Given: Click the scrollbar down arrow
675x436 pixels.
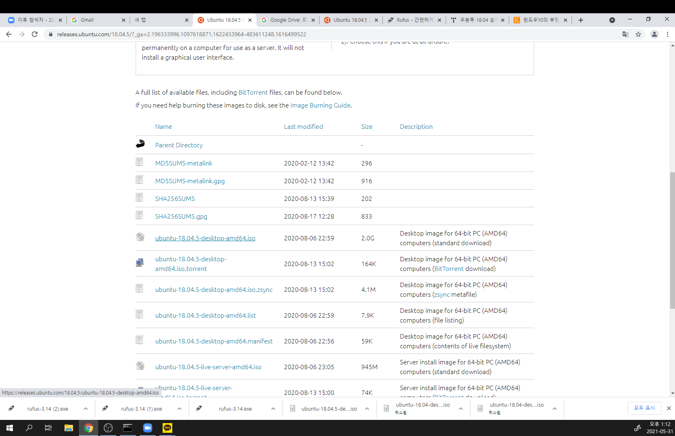Looking at the screenshot, I should tap(672, 394).
